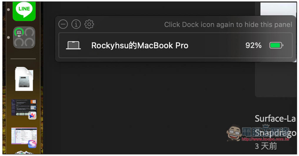Select Rockyhsu的MacBook Pro device name
This screenshot has height=156, width=299.
[x=140, y=45]
